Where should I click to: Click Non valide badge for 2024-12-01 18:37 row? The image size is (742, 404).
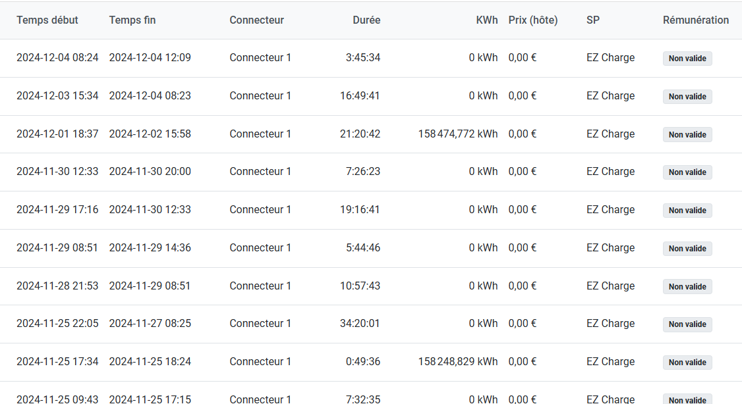[687, 135]
